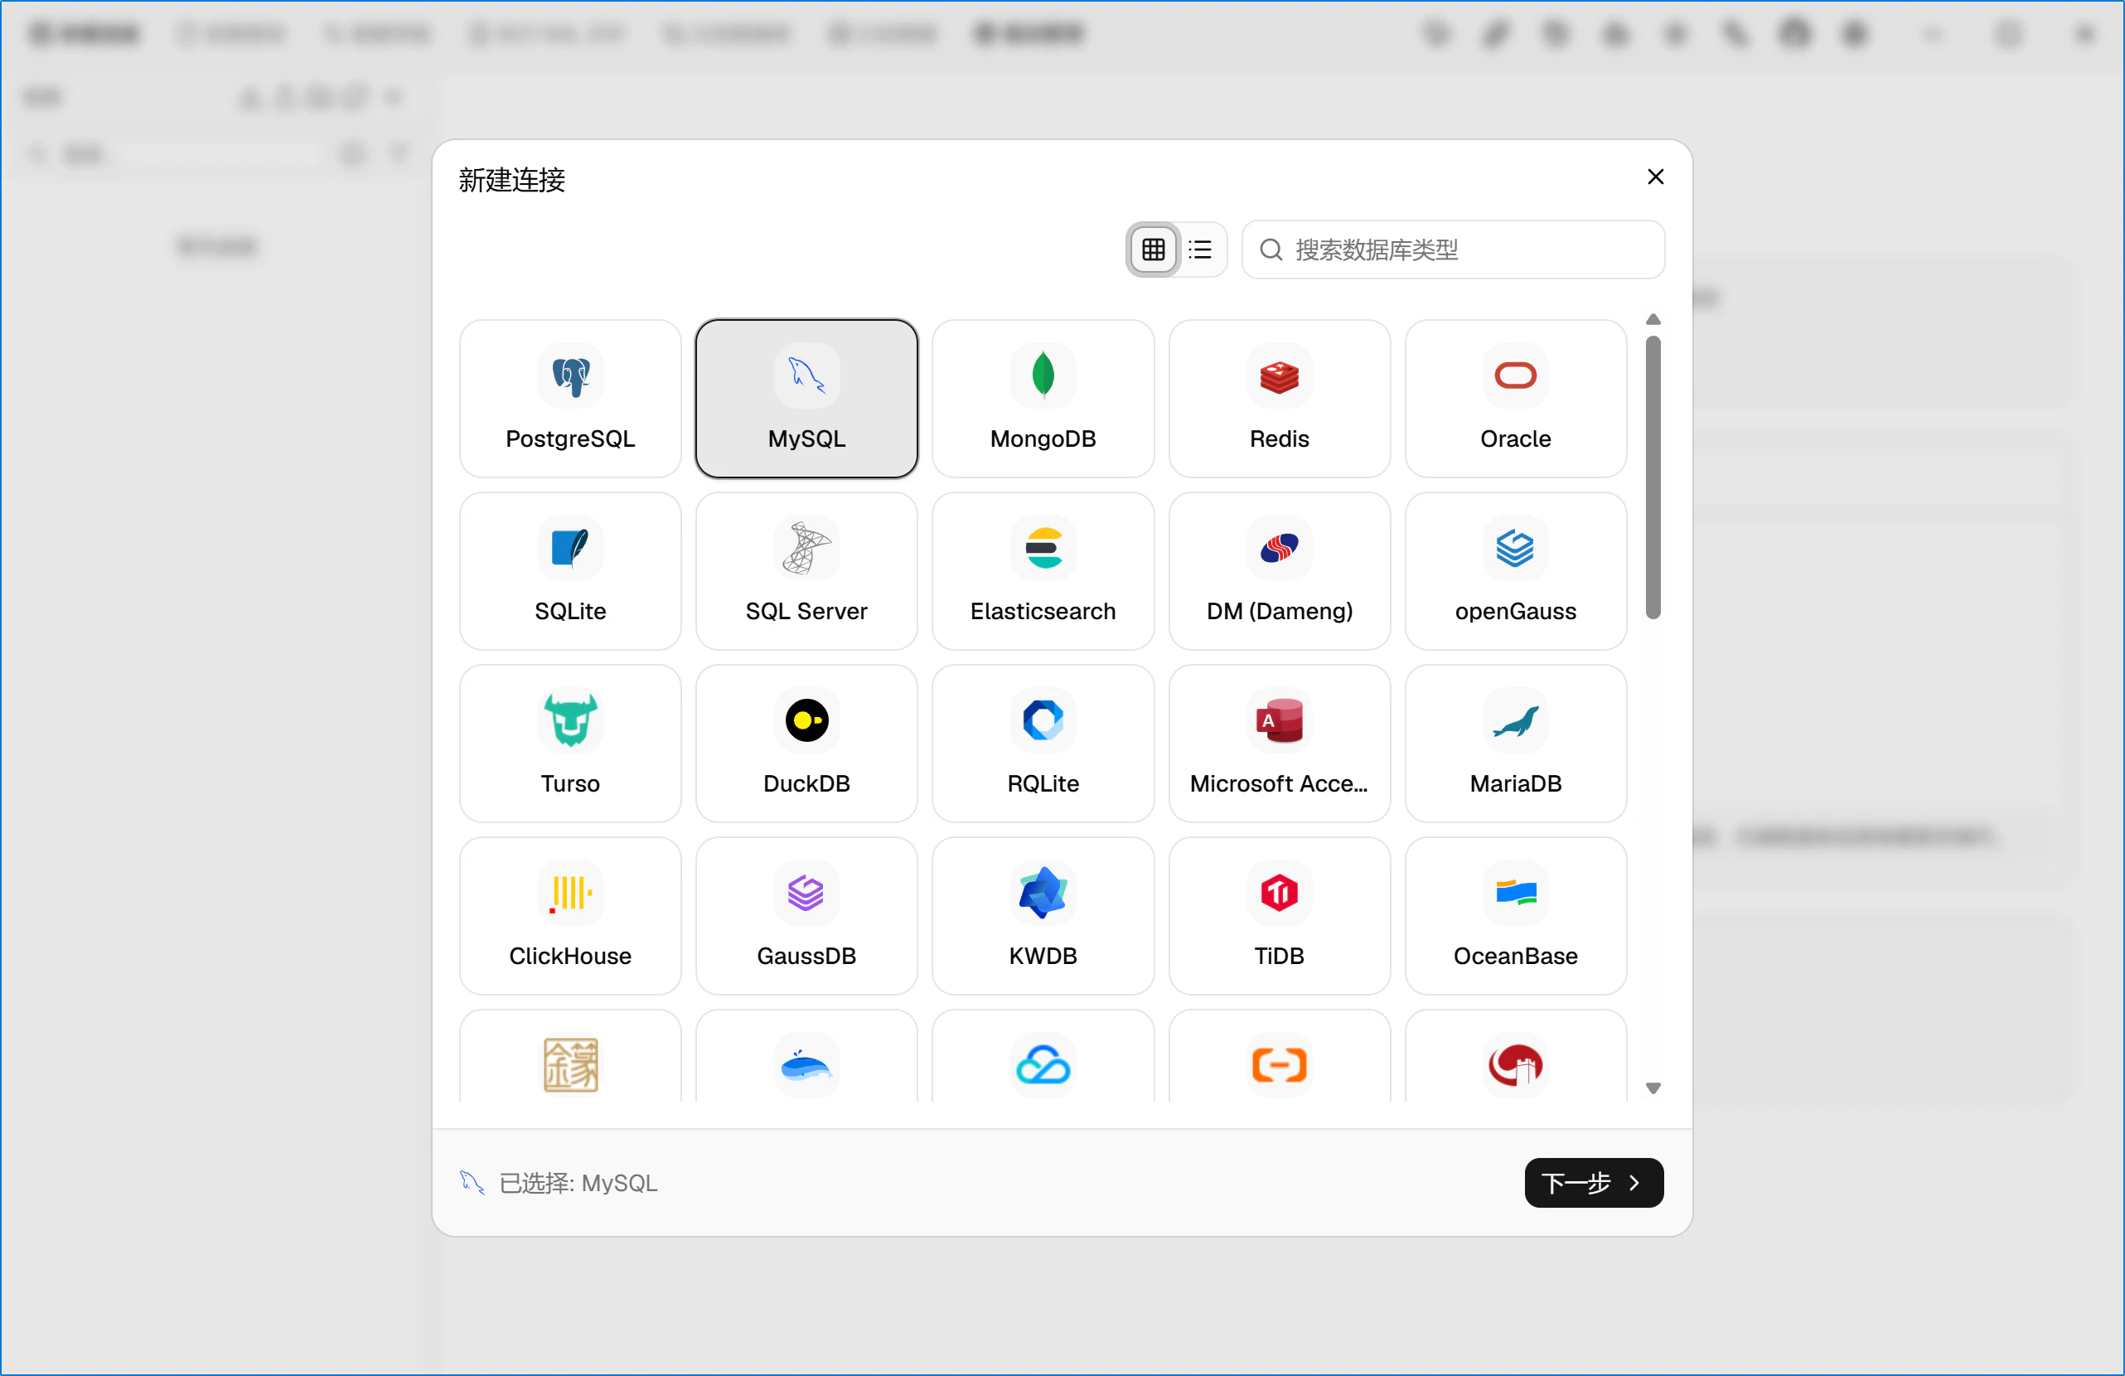
Task: Switch to list view layout
Action: coord(1201,250)
